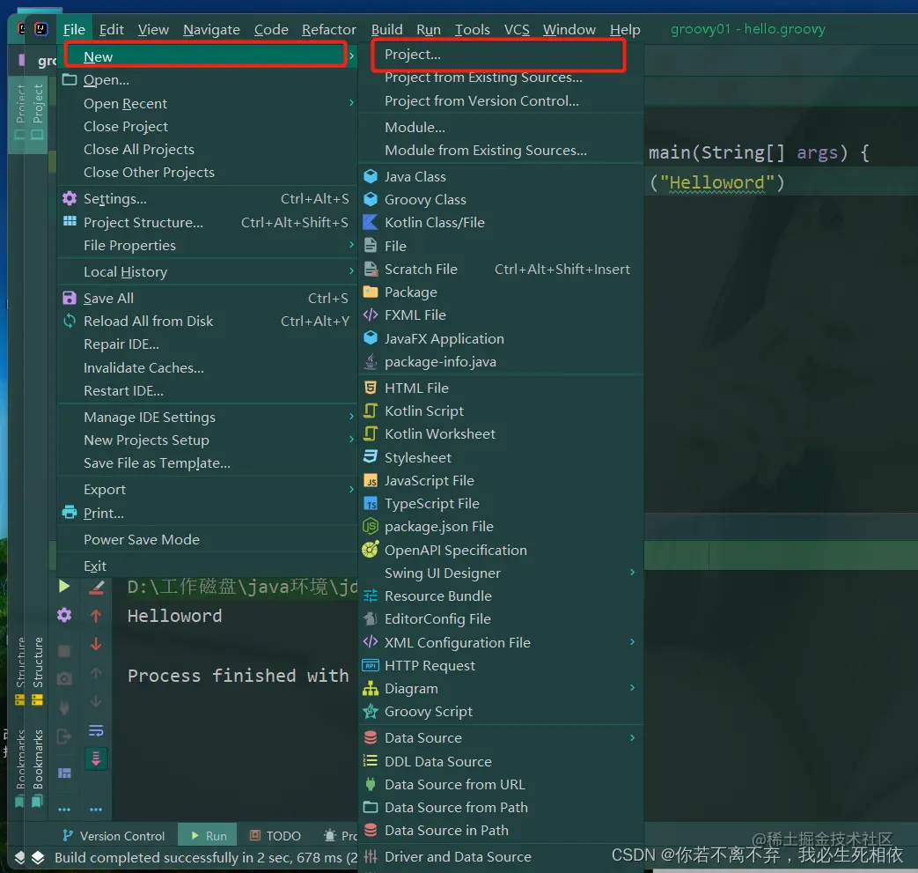The width and height of the screenshot is (918, 873).
Task: Click the package-info.java icon
Action: tap(370, 361)
